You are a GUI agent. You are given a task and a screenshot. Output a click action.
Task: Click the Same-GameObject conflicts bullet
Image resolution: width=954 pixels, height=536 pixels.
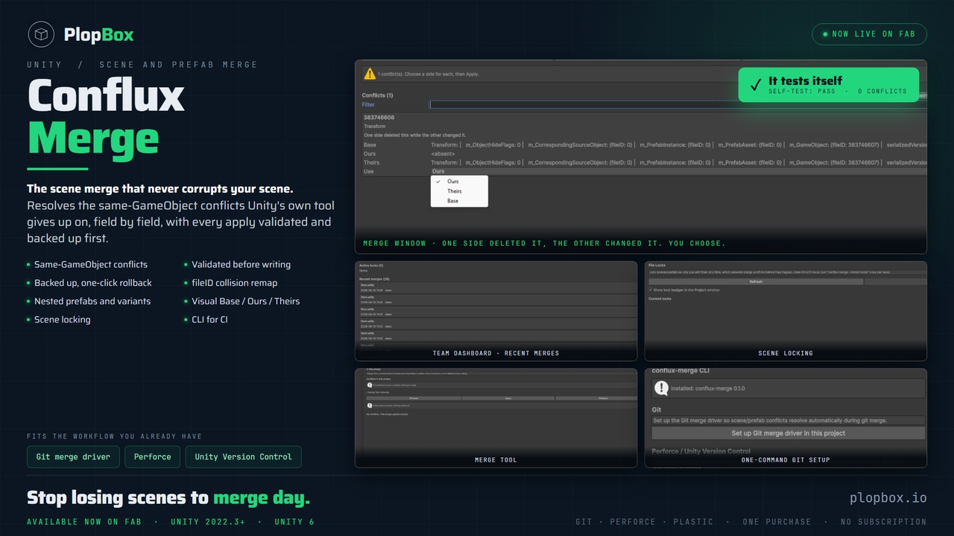pos(91,264)
